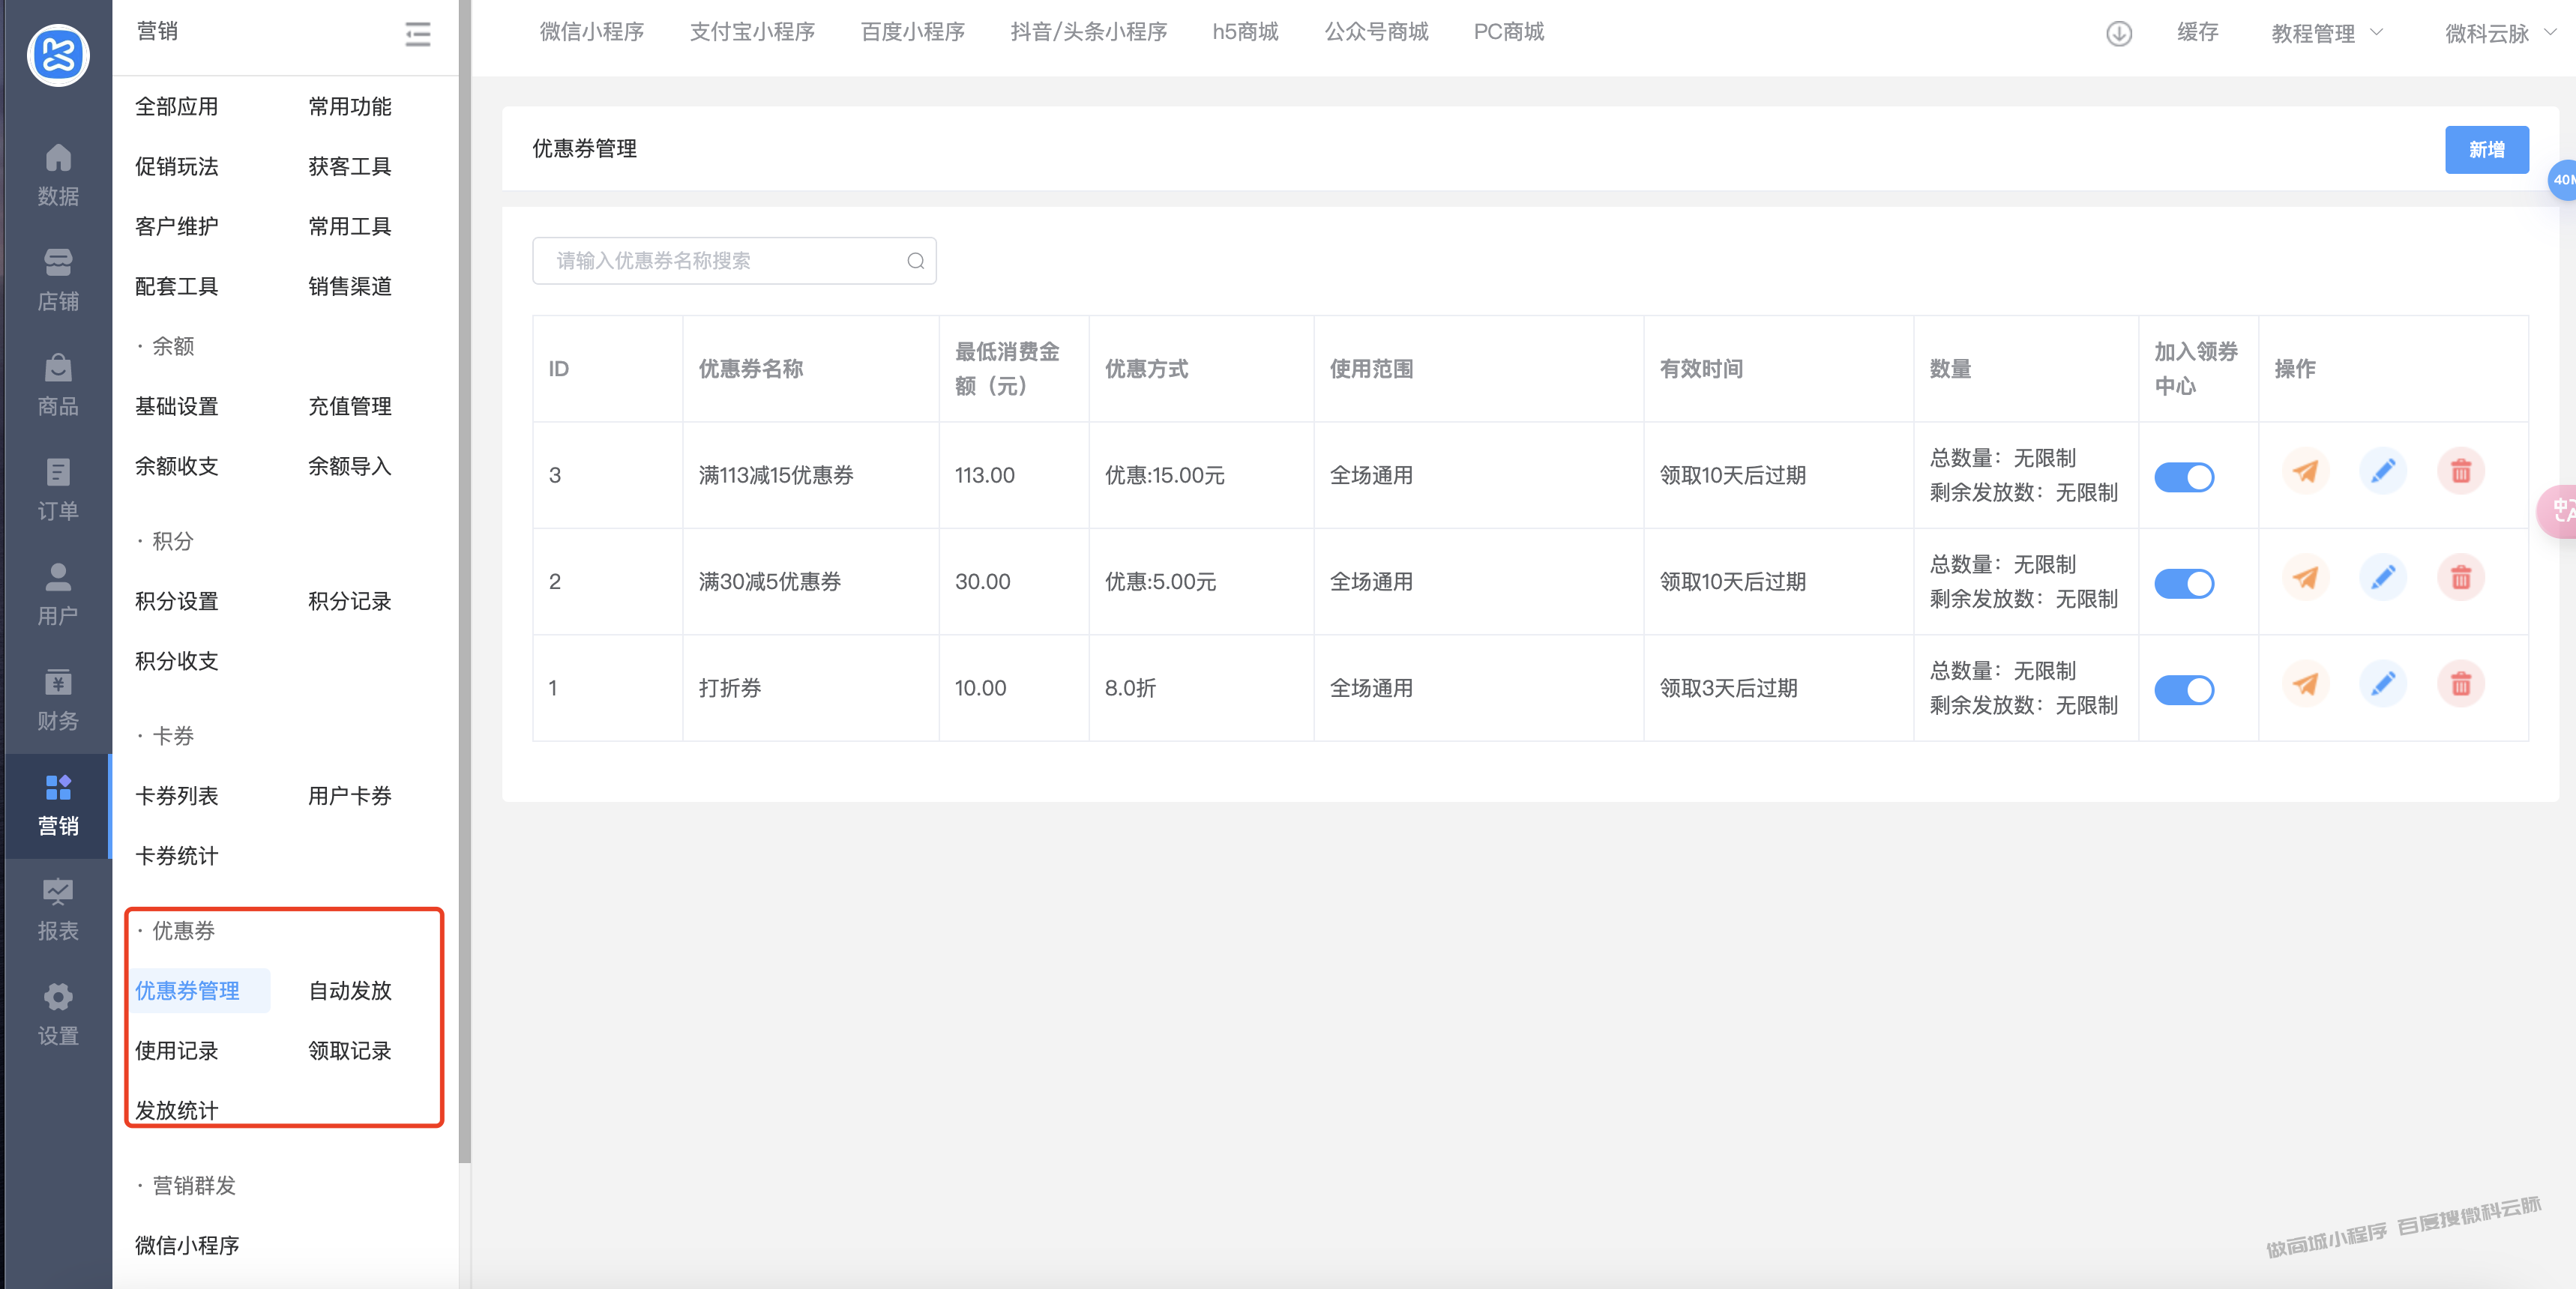Screen dimensions: 2576x1289
Task: Expand the 微科云脉 account dropdown
Action: 2501,33
